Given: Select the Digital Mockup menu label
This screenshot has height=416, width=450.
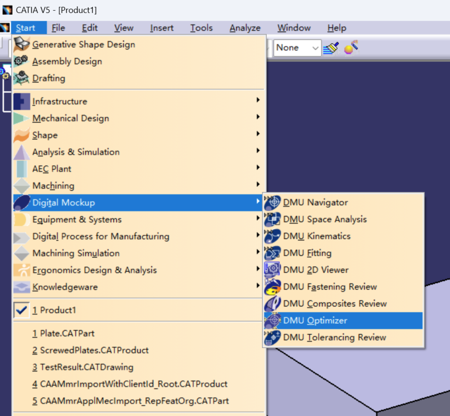Looking at the screenshot, I should point(63,203).
